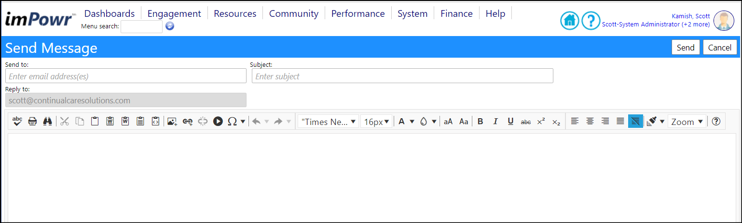The image size is (742, 223).
Task: Expand the Zoom dropdown in toolbar
Action: pos(687,122)
